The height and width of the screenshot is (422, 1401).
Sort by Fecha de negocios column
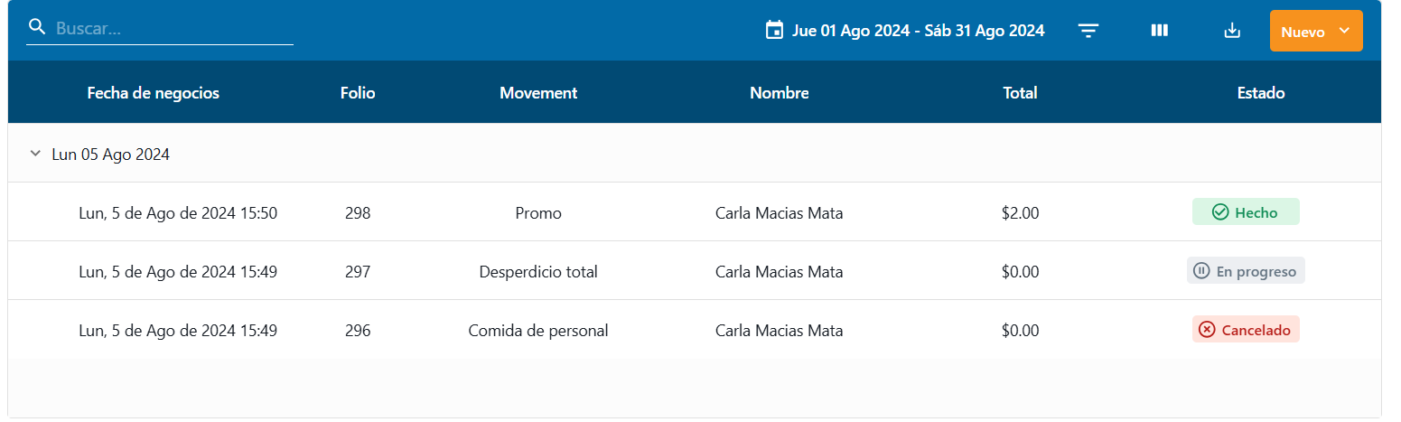pos(153,92)
